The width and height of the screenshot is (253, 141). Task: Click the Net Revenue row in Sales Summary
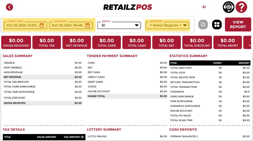pos(43,77)
